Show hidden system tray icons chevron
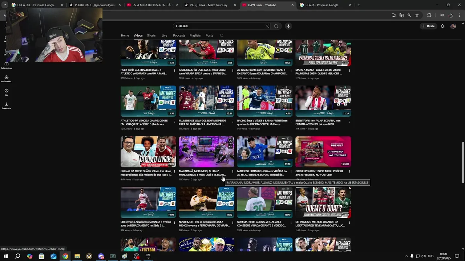Screen dimensions: 465x261 pyautogui.click(x=406, y=256)
